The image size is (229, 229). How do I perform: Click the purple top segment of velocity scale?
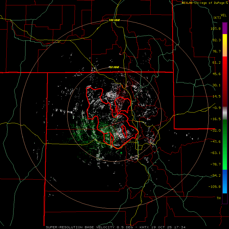[x=225, y=28]
